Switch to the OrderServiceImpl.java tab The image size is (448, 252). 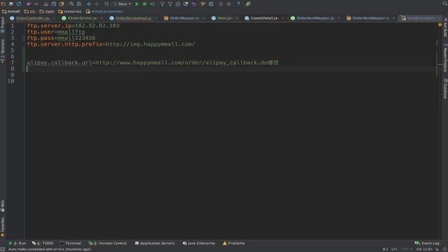pyautogui.click(x=134, y=18)
